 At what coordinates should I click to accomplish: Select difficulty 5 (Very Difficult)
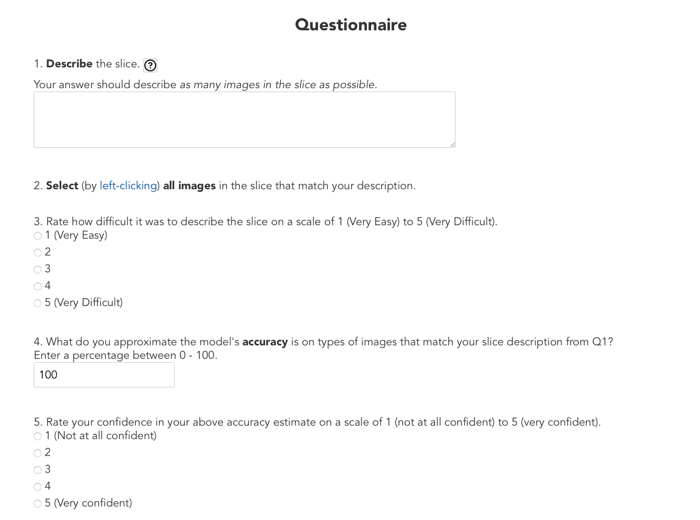pyautogui.click(x=38, y=303)
